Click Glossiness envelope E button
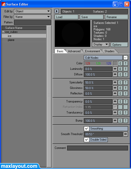 click(x=120, y=88)
